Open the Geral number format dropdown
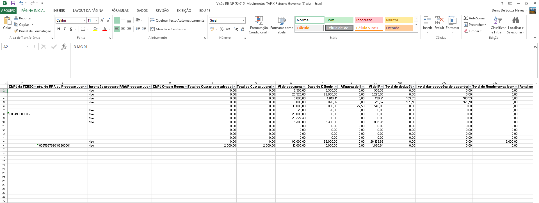The height and width of the screenshot is (203, 539). [x=243, y=20]
